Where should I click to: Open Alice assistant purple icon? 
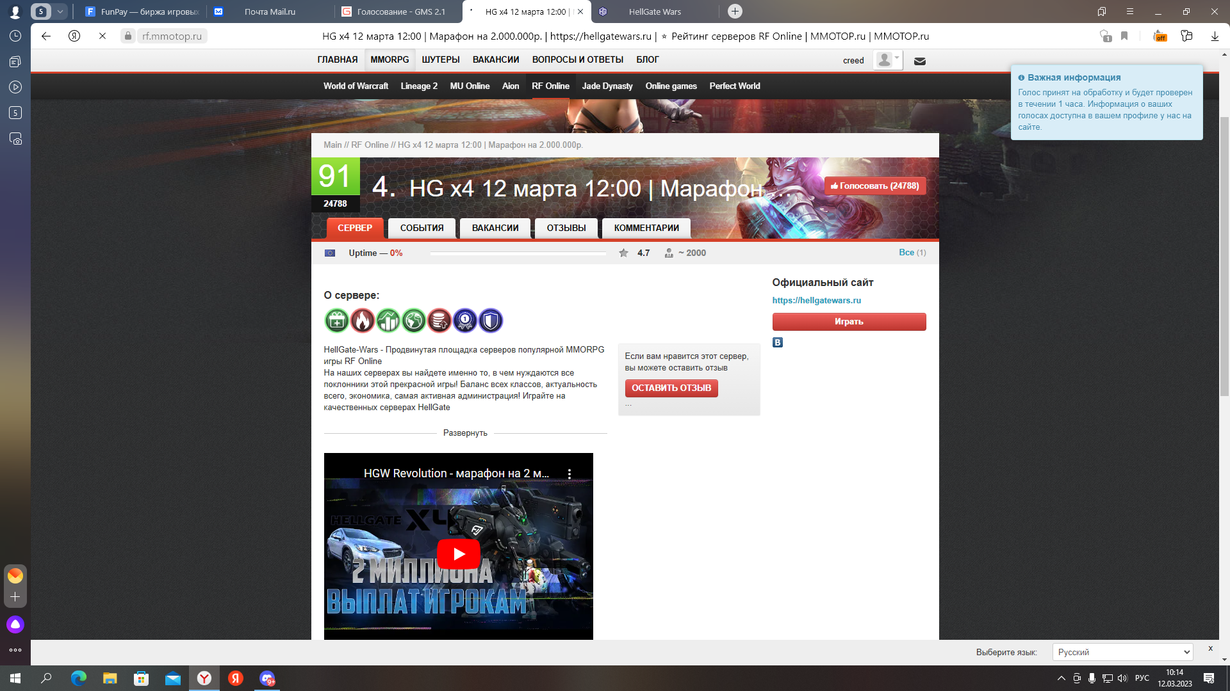pyautogui.click(x=15, y=624)
